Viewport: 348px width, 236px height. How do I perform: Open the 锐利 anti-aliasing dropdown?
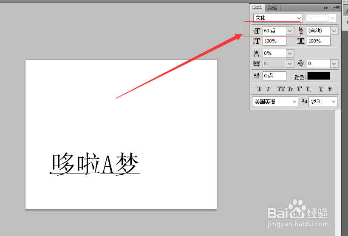click(x=323, y=102)
